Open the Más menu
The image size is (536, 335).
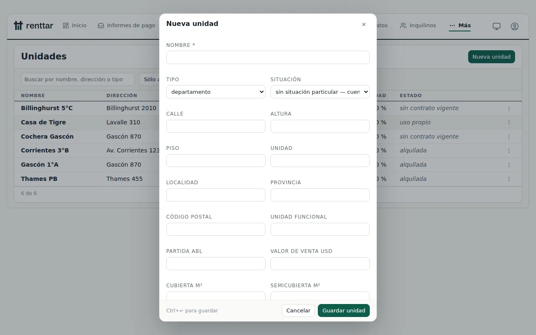click(460, 26)
